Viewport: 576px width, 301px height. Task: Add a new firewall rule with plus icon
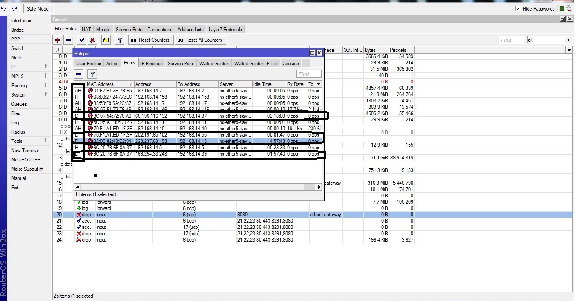click(58, 40)
